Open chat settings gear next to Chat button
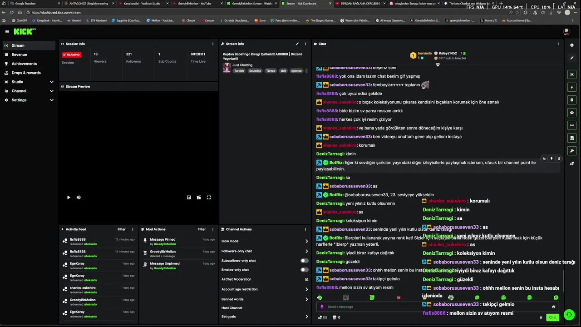The height and width of the screenshot is (327, 581). tap(541, 317)
